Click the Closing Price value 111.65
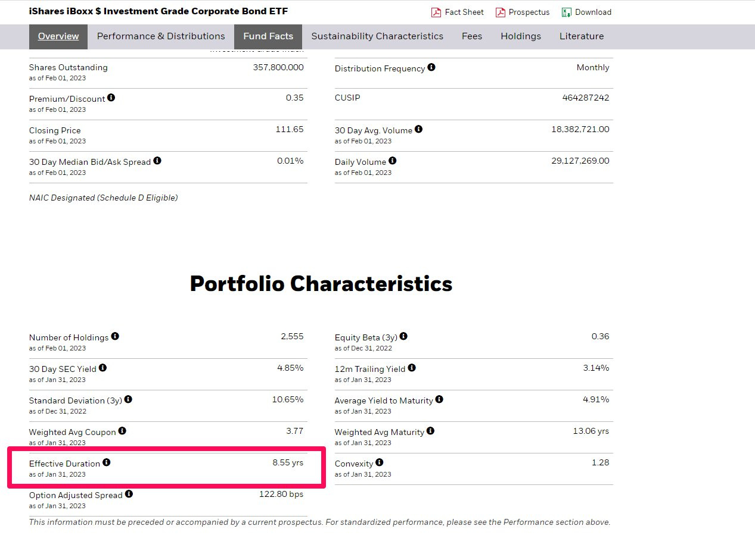The image size is (755, 557). 290,129
